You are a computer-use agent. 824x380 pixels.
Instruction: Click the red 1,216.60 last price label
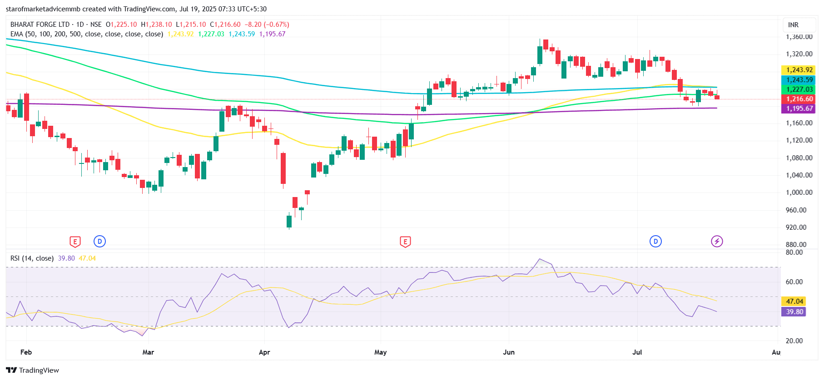[x=799, y=99]
